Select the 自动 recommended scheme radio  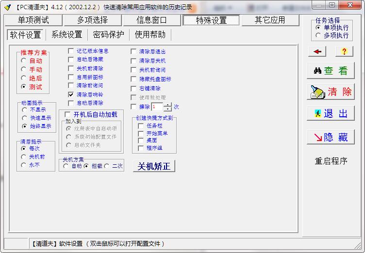(24, 61)
